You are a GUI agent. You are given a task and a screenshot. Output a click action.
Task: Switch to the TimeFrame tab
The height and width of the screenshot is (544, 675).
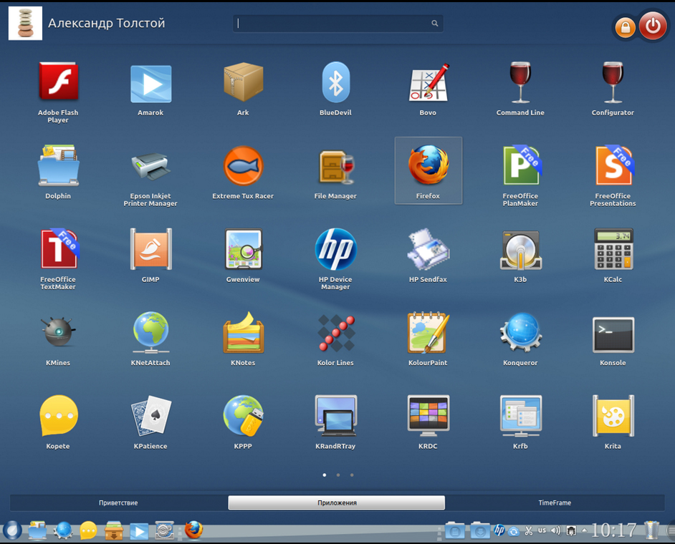(555, 503)
